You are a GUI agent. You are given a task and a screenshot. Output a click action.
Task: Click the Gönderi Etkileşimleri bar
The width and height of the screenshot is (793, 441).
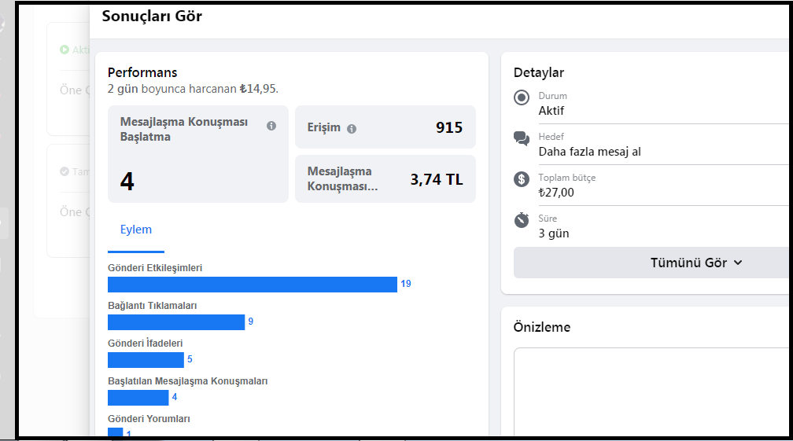pos(253,285)
